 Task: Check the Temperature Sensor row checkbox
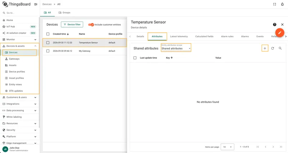click(48, 43)
